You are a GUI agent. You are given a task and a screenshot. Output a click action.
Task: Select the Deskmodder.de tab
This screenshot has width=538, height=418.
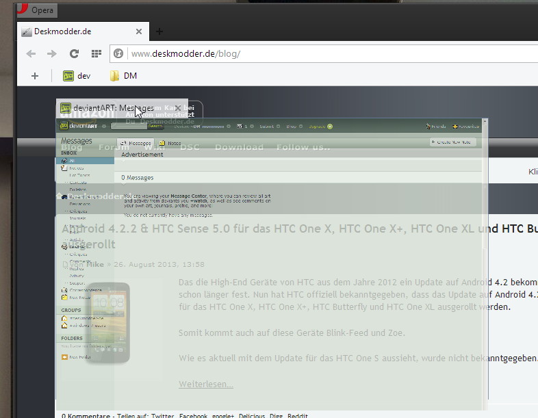pyautogui.click(x=83, y=31)
